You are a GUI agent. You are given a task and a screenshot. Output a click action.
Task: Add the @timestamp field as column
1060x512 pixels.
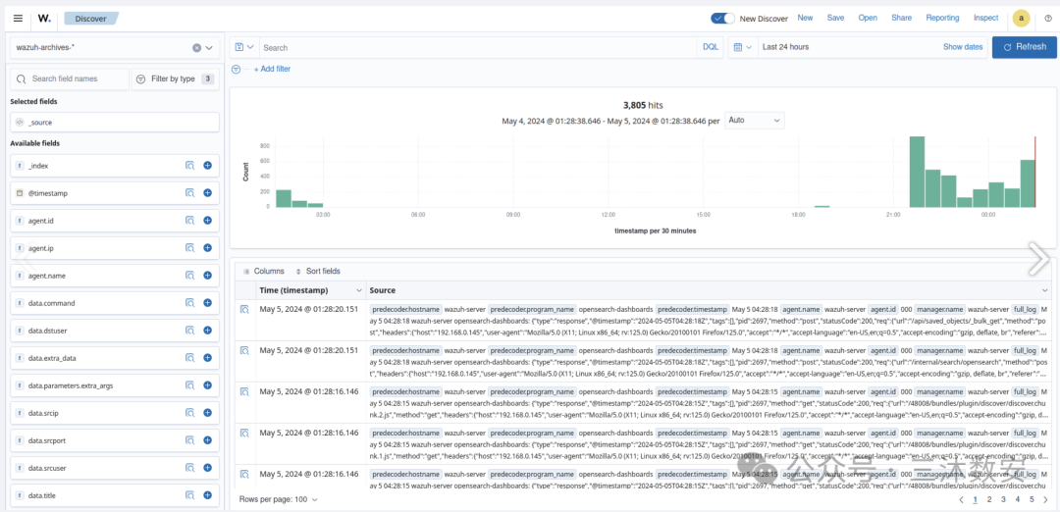pos(207,193)
